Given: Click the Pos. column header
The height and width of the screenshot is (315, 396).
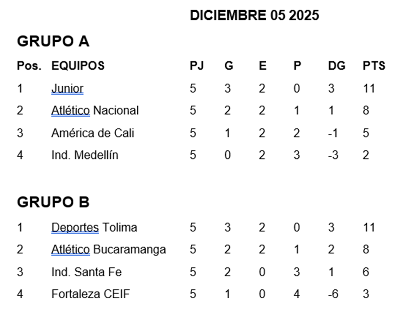Looking at the screenshot, I should [29, 66].
